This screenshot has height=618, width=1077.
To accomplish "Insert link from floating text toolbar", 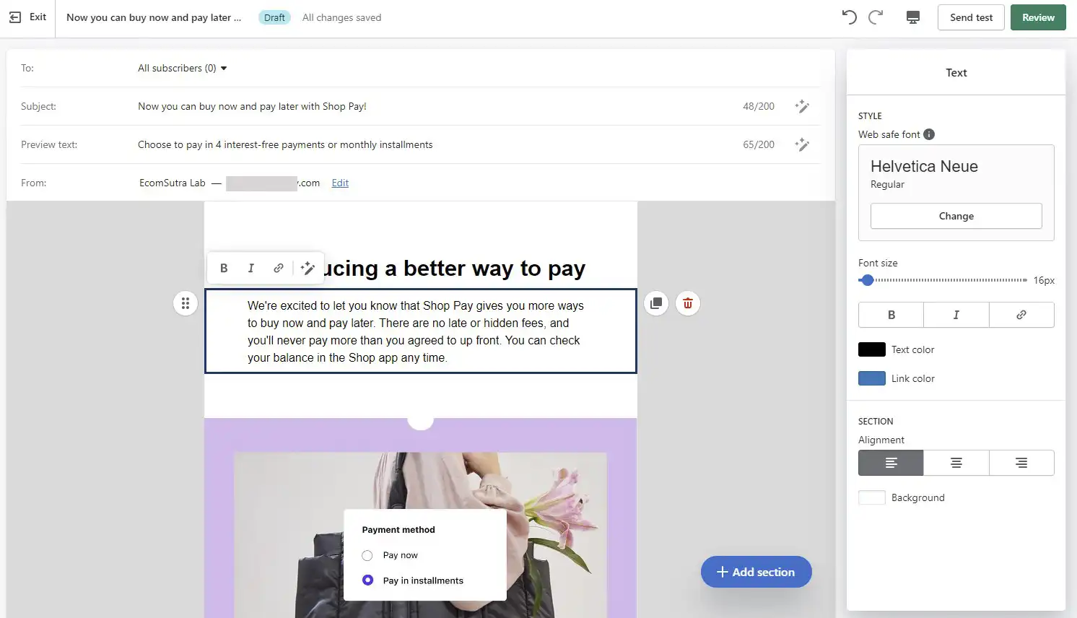I will (x=279, y=268).
